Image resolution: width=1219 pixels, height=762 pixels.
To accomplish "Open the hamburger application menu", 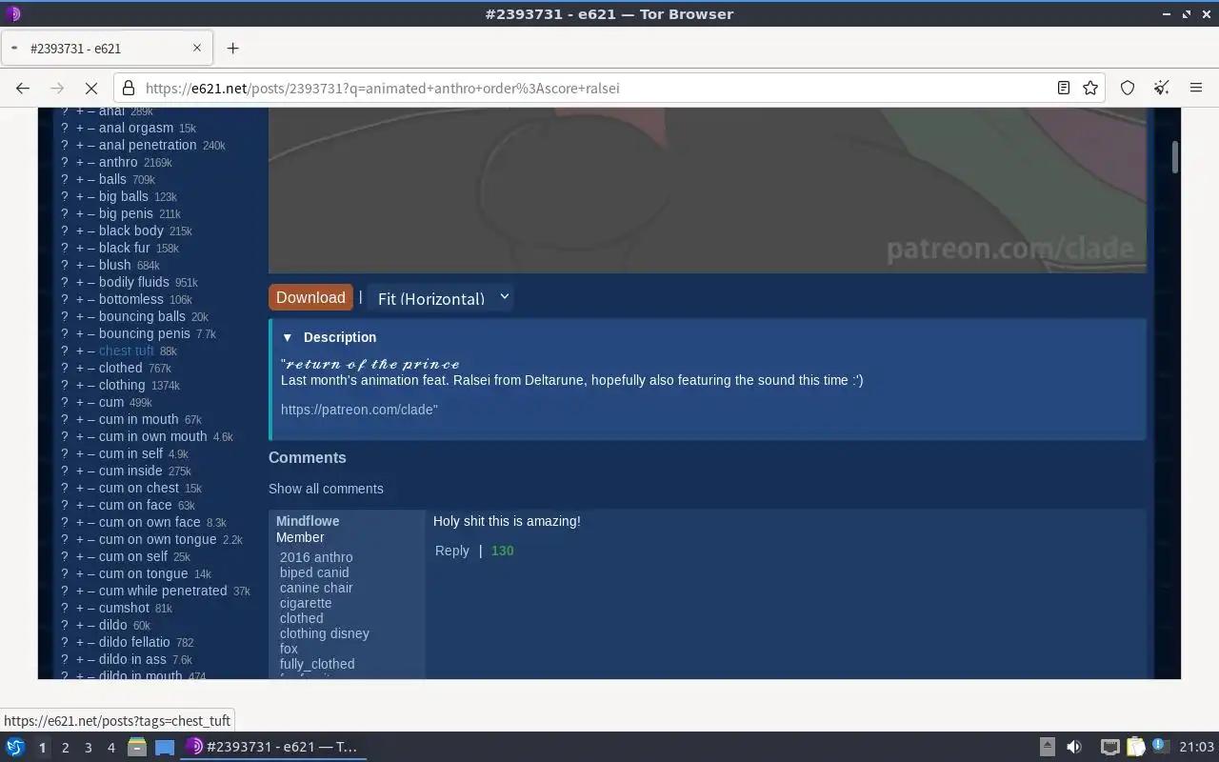I will point(1196,88).
